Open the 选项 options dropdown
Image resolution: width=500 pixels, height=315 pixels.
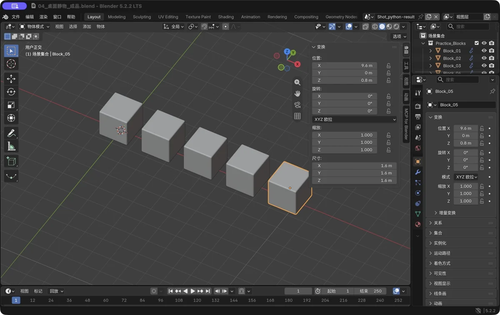[399, 37]
